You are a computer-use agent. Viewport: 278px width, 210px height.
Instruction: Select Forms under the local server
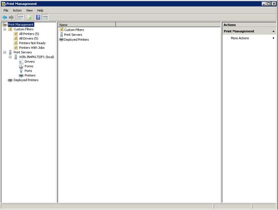point(29,66)
